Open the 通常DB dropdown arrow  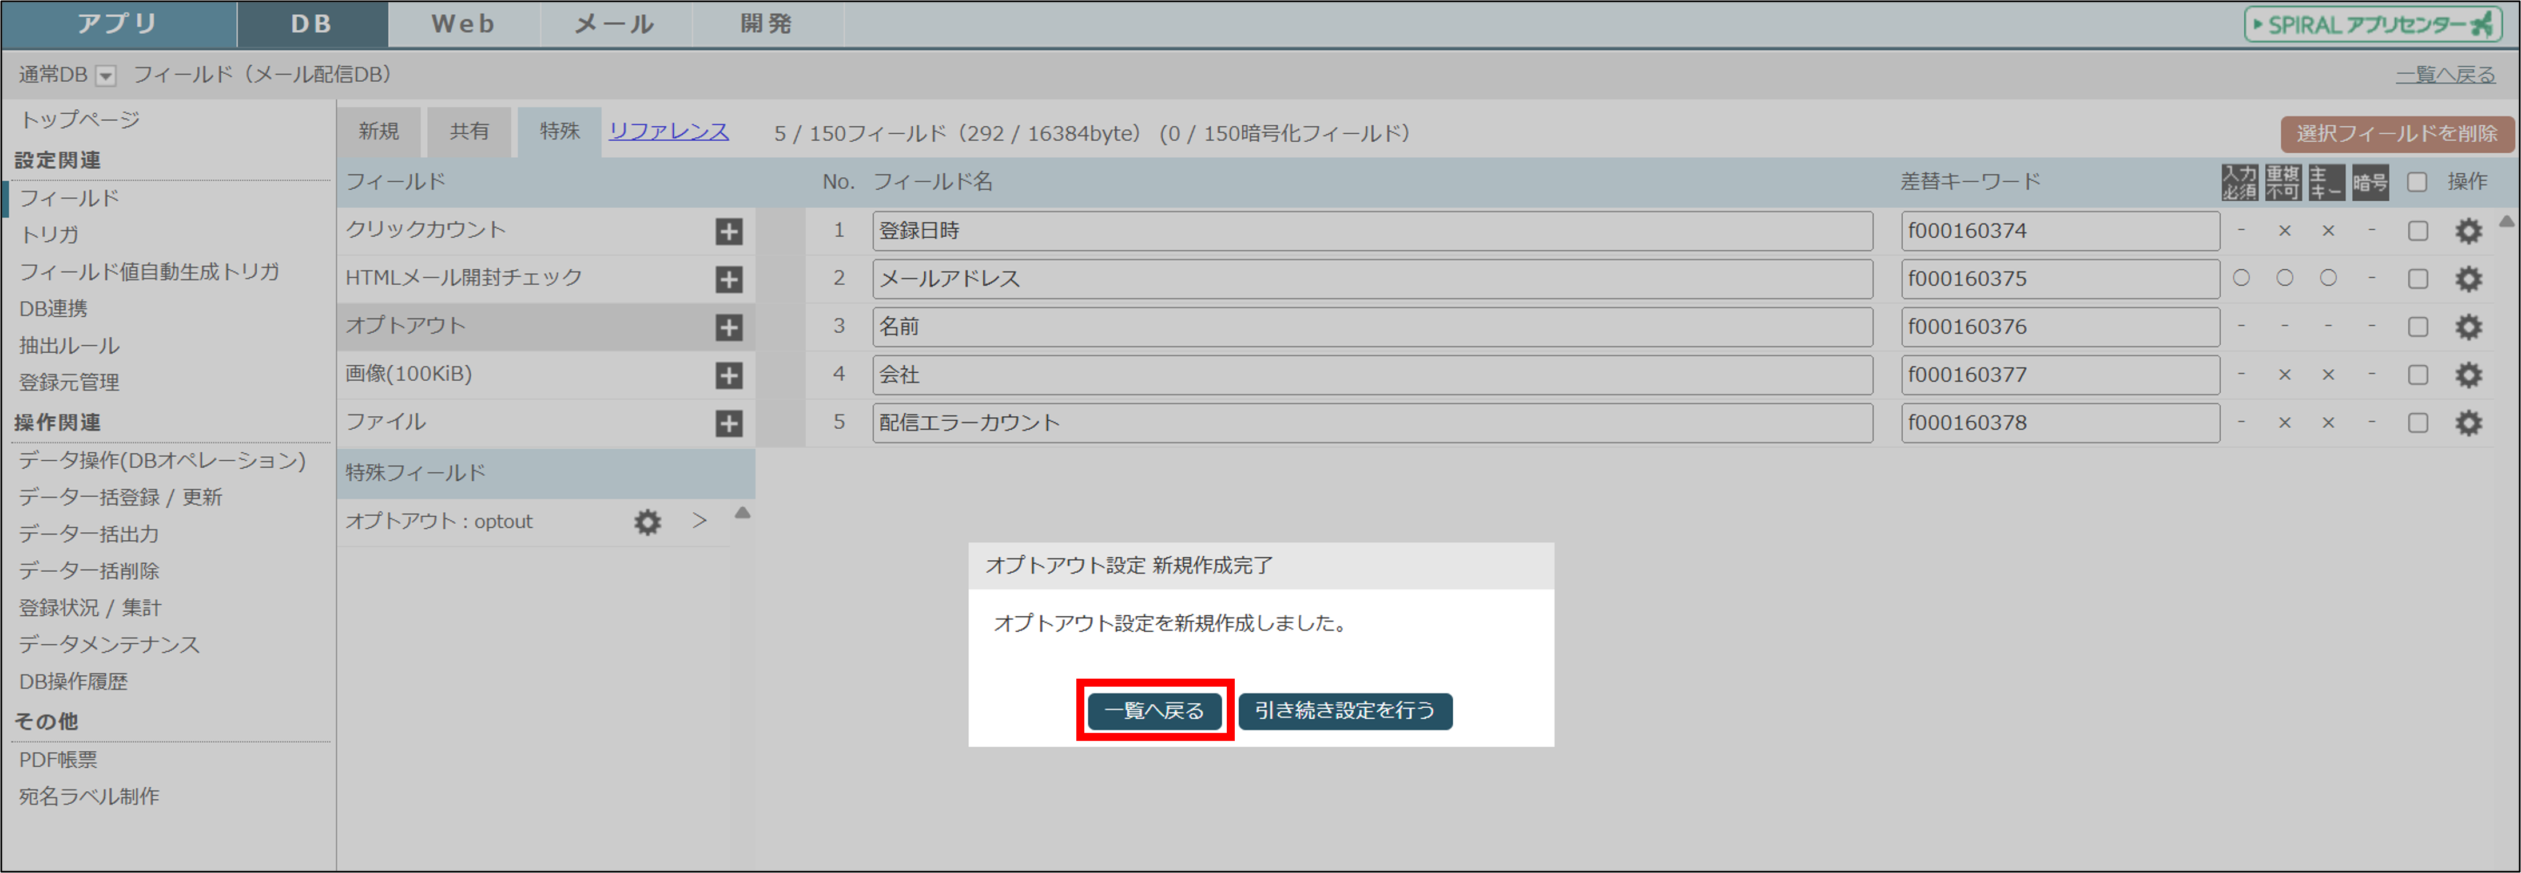tap(106, 75)
